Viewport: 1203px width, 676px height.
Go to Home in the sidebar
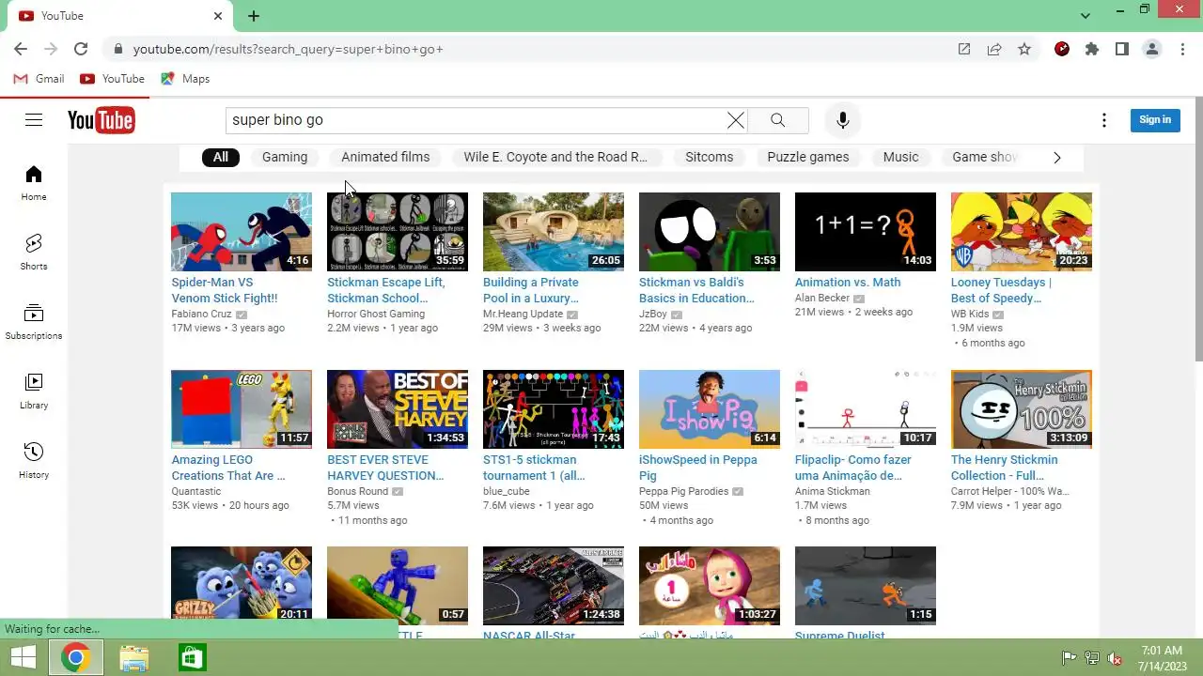(34, 183)
